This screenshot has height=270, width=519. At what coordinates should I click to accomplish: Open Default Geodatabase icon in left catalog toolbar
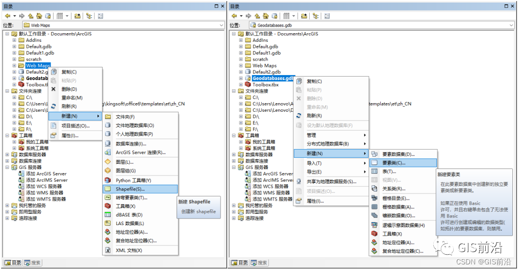pyautogui.click(x=48, y=16)
